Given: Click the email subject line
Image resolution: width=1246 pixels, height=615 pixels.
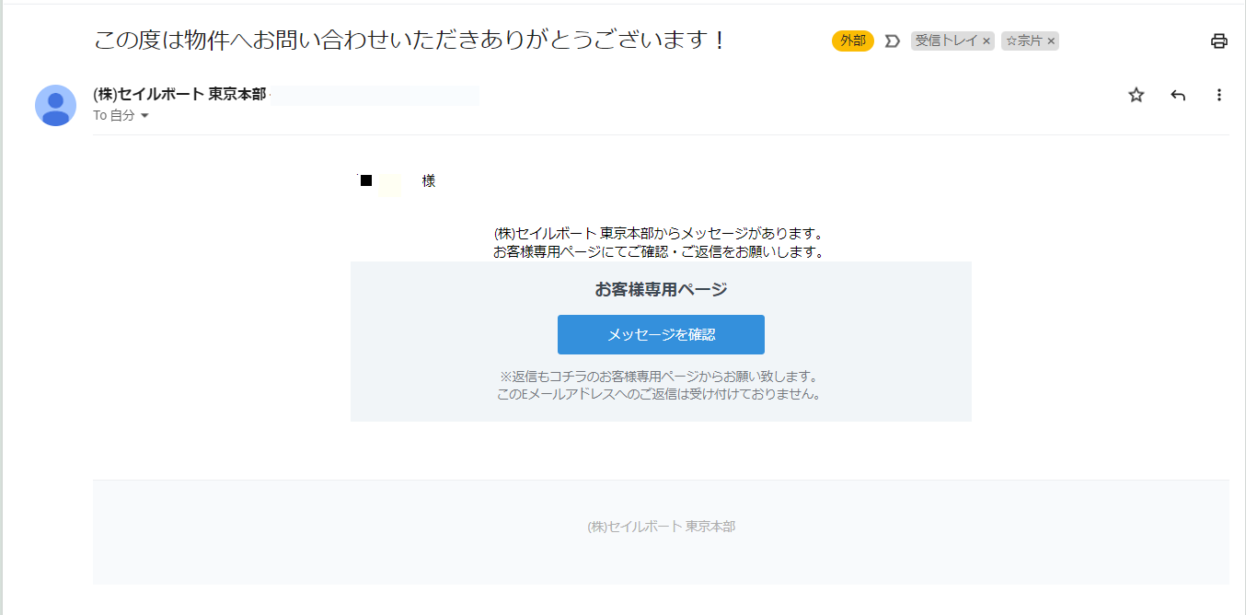Looking at the screenshot, I should coord(410,41).
